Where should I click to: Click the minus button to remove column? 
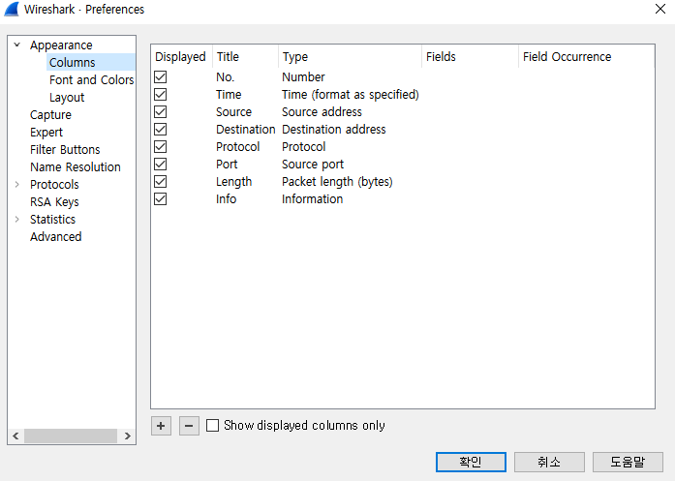coord(189,426)
